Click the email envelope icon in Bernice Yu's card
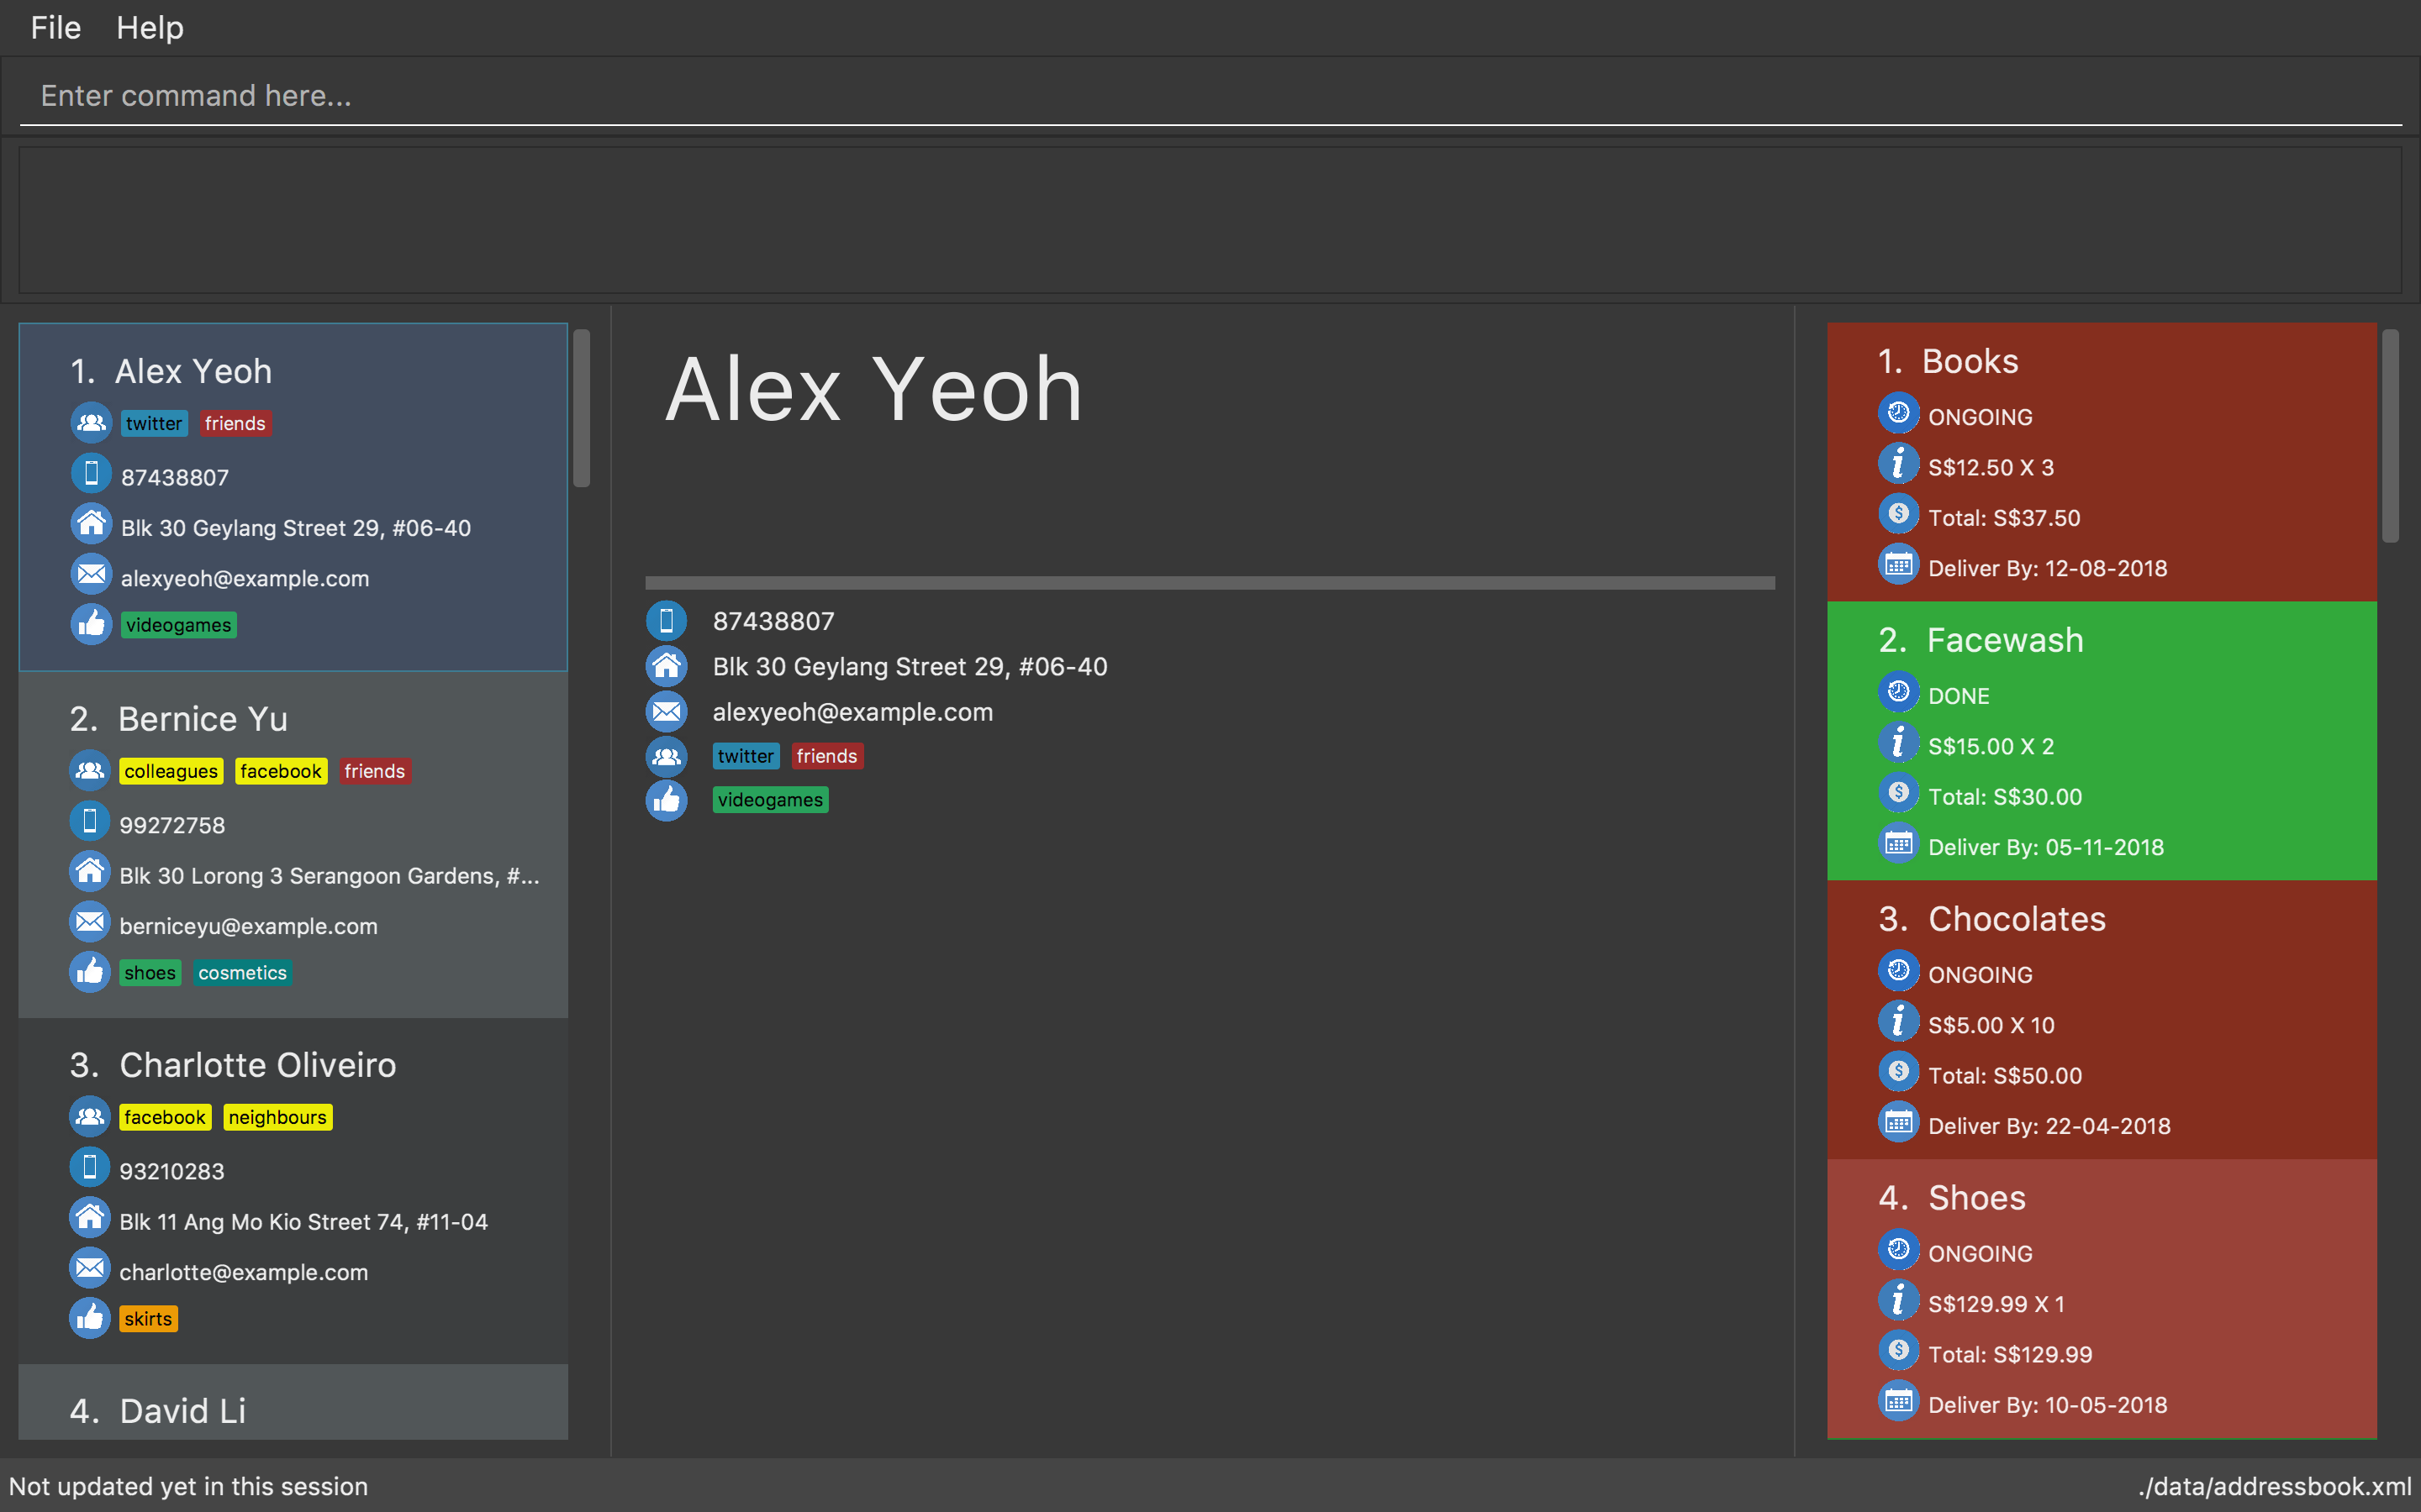The height and width of the screenshot is (1512, 2421). pyautogui.click(x=90, y=922)
